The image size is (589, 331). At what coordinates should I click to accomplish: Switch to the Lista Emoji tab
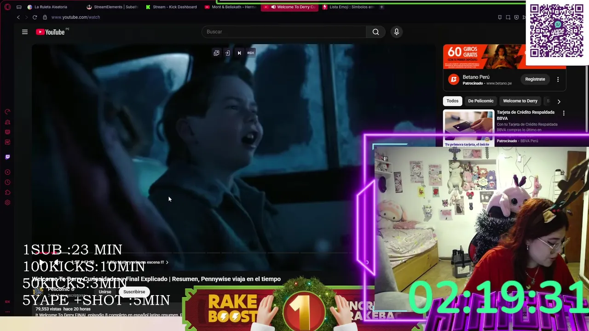[348, 7]
